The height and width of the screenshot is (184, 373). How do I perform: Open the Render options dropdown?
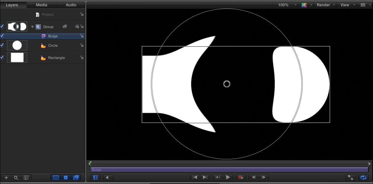pos(326,5)
